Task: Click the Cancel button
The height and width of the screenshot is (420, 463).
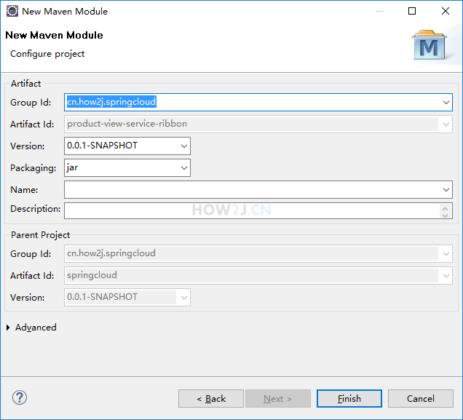Action: click(421, 399)
